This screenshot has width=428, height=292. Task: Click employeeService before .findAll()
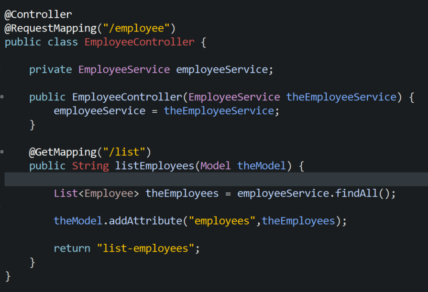point(283,194)
